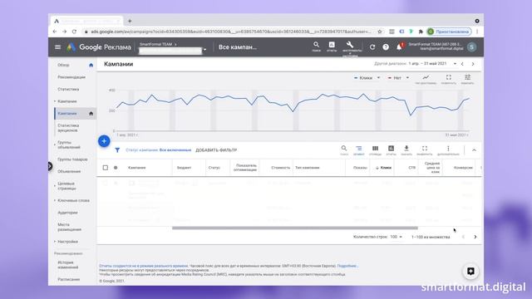
Task: Click the browser address bar
Action: click(x=231, y=32)
